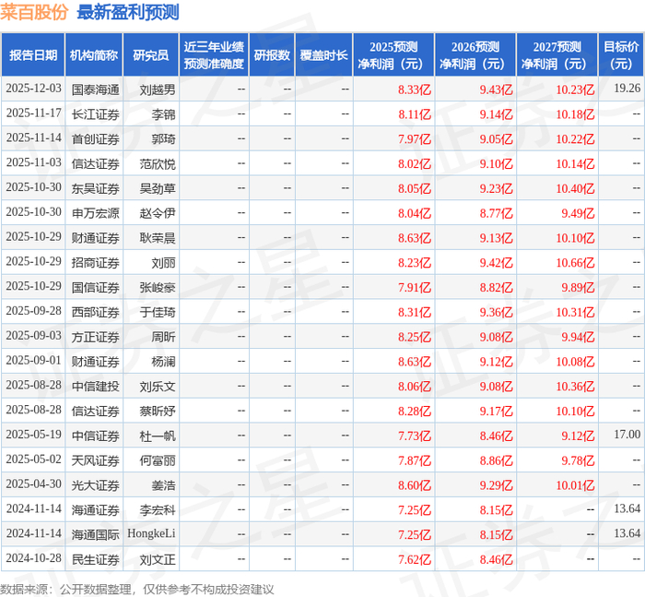Image resolution: width=645 pixels, height=597 pixels.
Task: Select institution cell 申万宏源
Action: pos(96,213)
